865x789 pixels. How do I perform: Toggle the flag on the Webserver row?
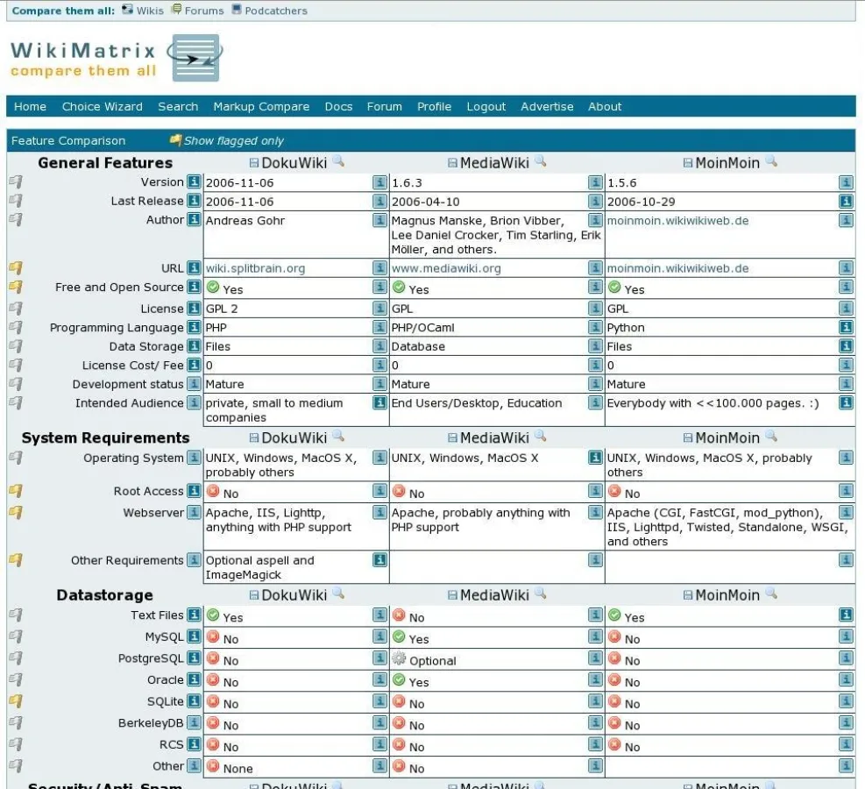[15, 513]
